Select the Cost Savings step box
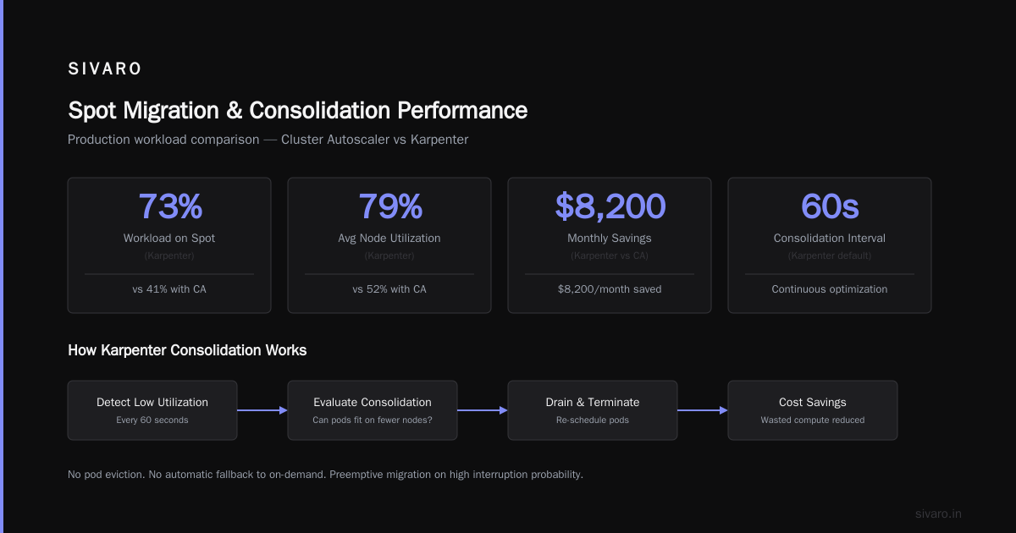 (813, 410)
